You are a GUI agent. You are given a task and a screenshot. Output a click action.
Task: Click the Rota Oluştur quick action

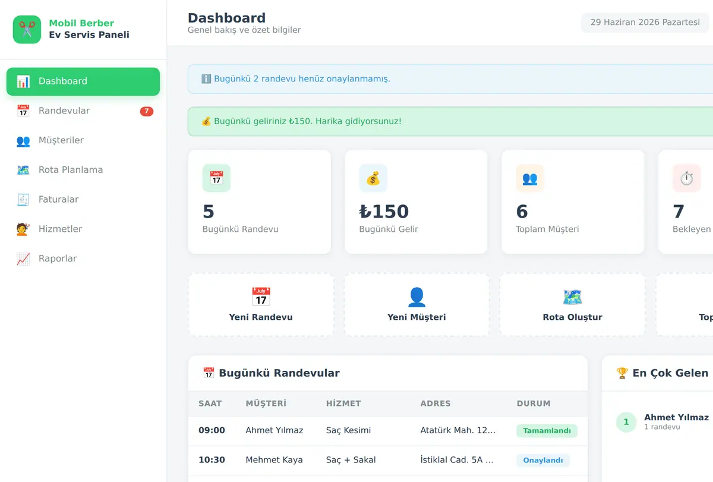(x=572, y=305)
